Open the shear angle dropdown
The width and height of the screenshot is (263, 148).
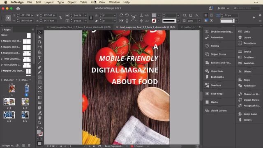[x=115, y=21]
